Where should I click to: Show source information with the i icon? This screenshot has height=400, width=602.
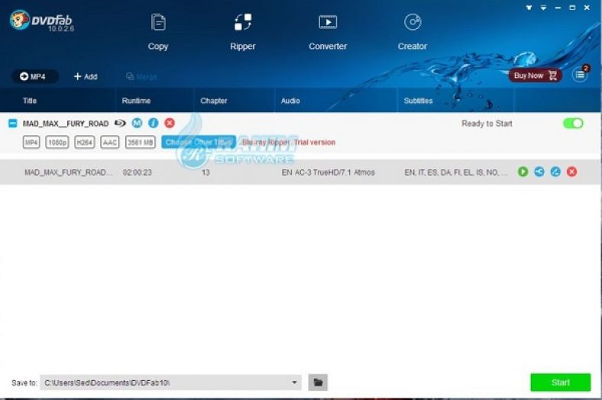(154, 123)
